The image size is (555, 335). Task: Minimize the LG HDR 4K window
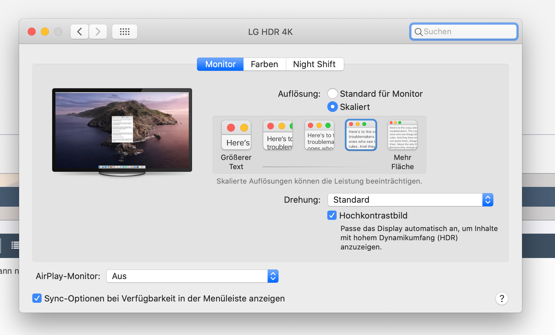pos(45,32)
